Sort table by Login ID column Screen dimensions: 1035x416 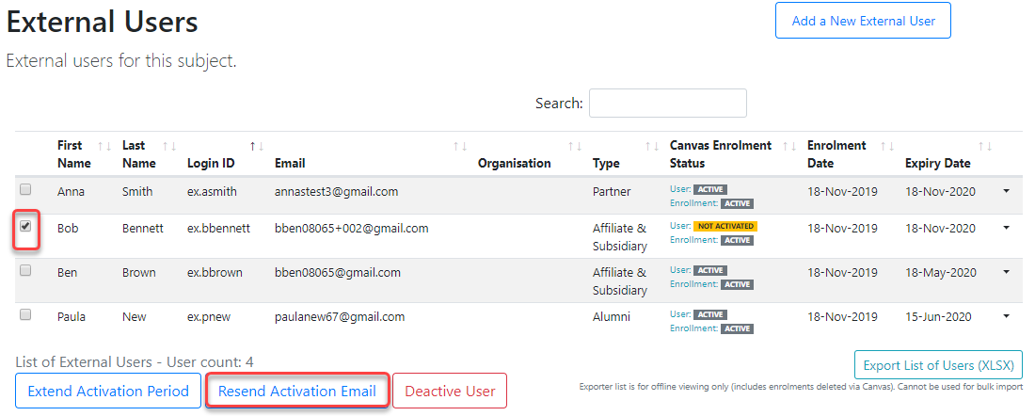(257, 146)
